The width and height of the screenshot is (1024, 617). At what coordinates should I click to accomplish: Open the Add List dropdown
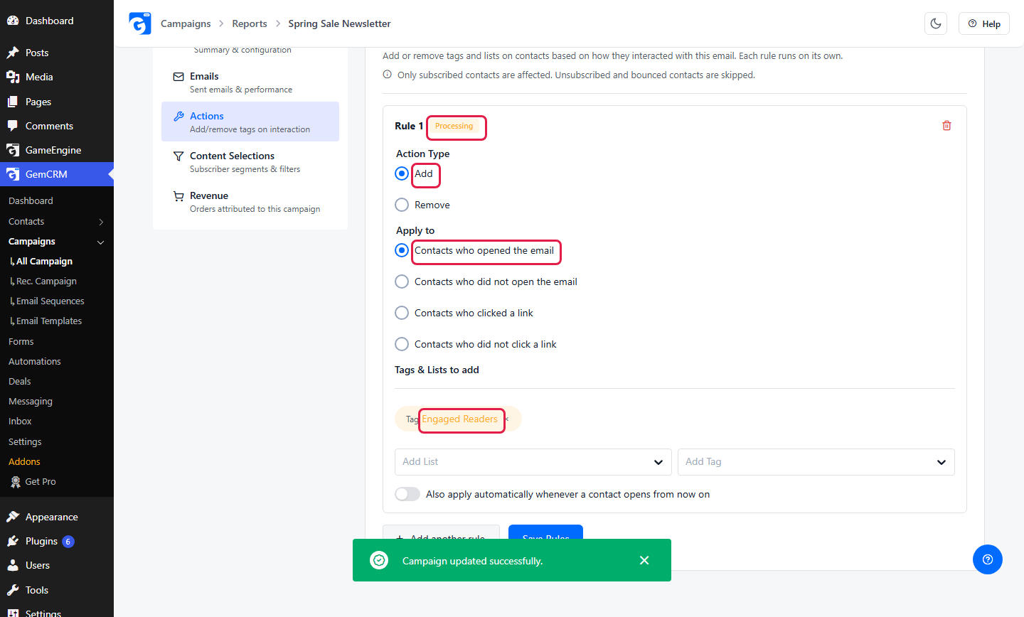[x=533, y=462]
